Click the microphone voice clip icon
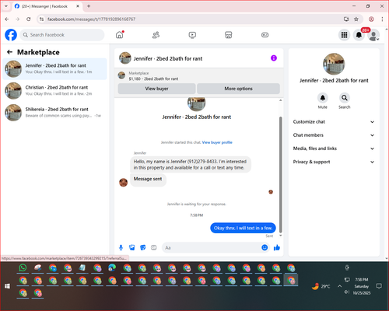Screen dimensions: 389x311 tap(121, 248)
